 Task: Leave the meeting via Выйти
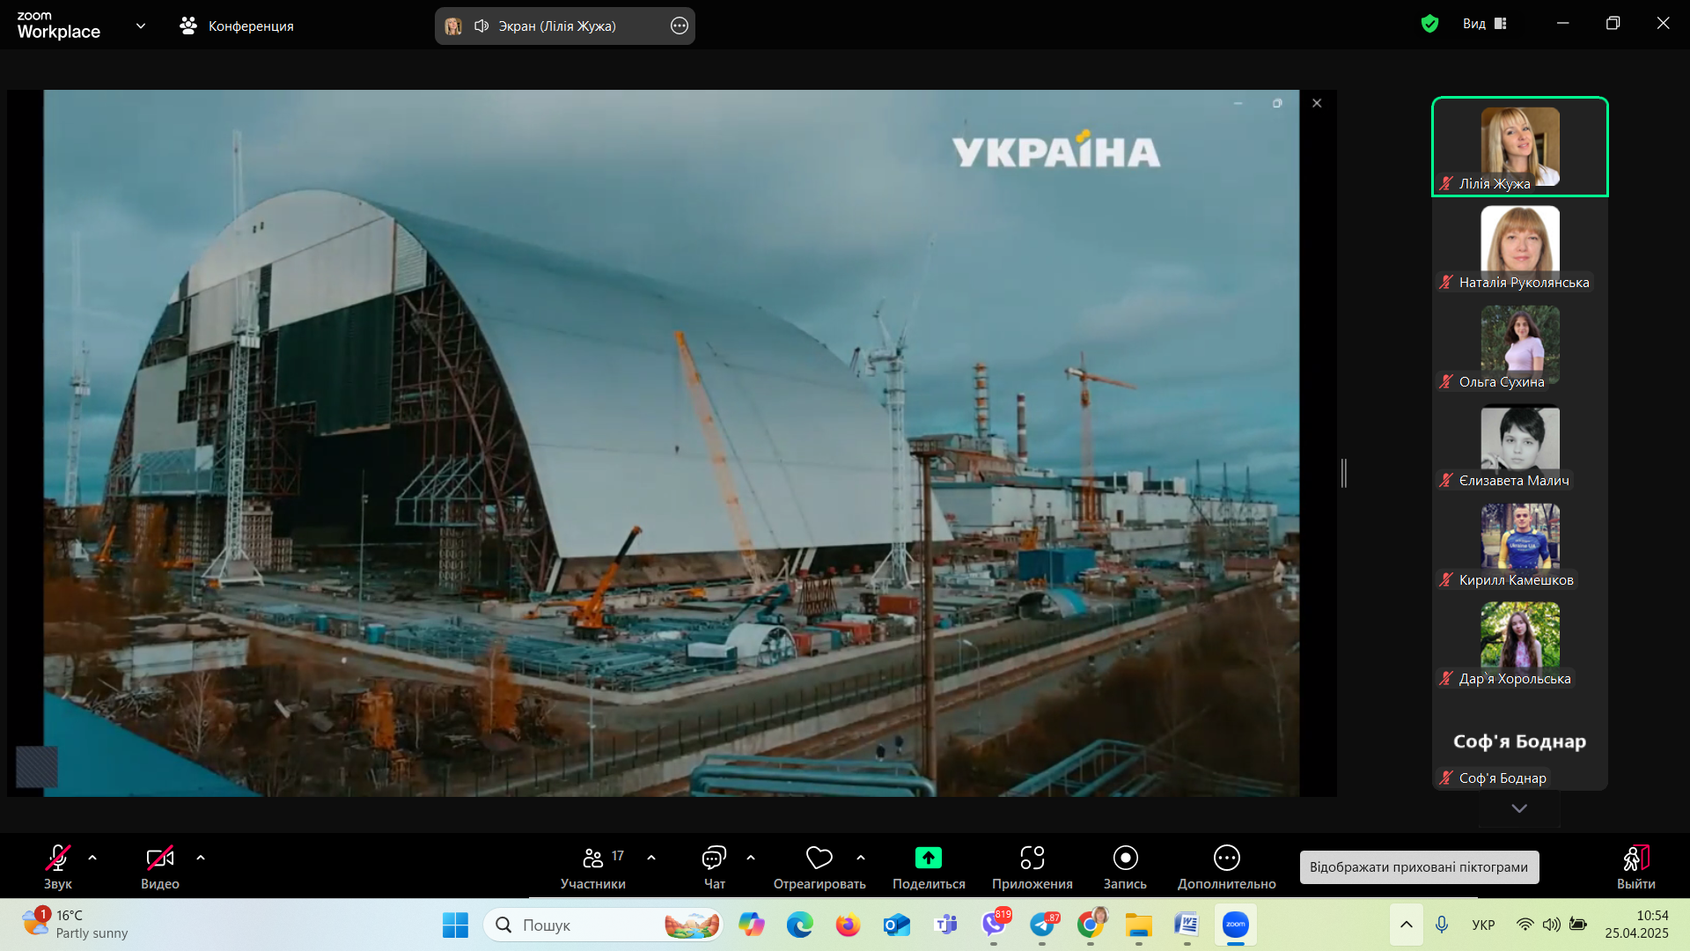[x=1635, y=858]
